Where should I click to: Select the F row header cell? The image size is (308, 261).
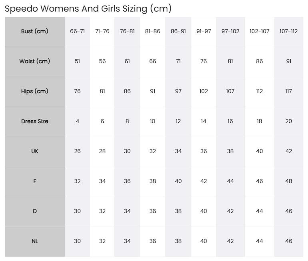35,182
